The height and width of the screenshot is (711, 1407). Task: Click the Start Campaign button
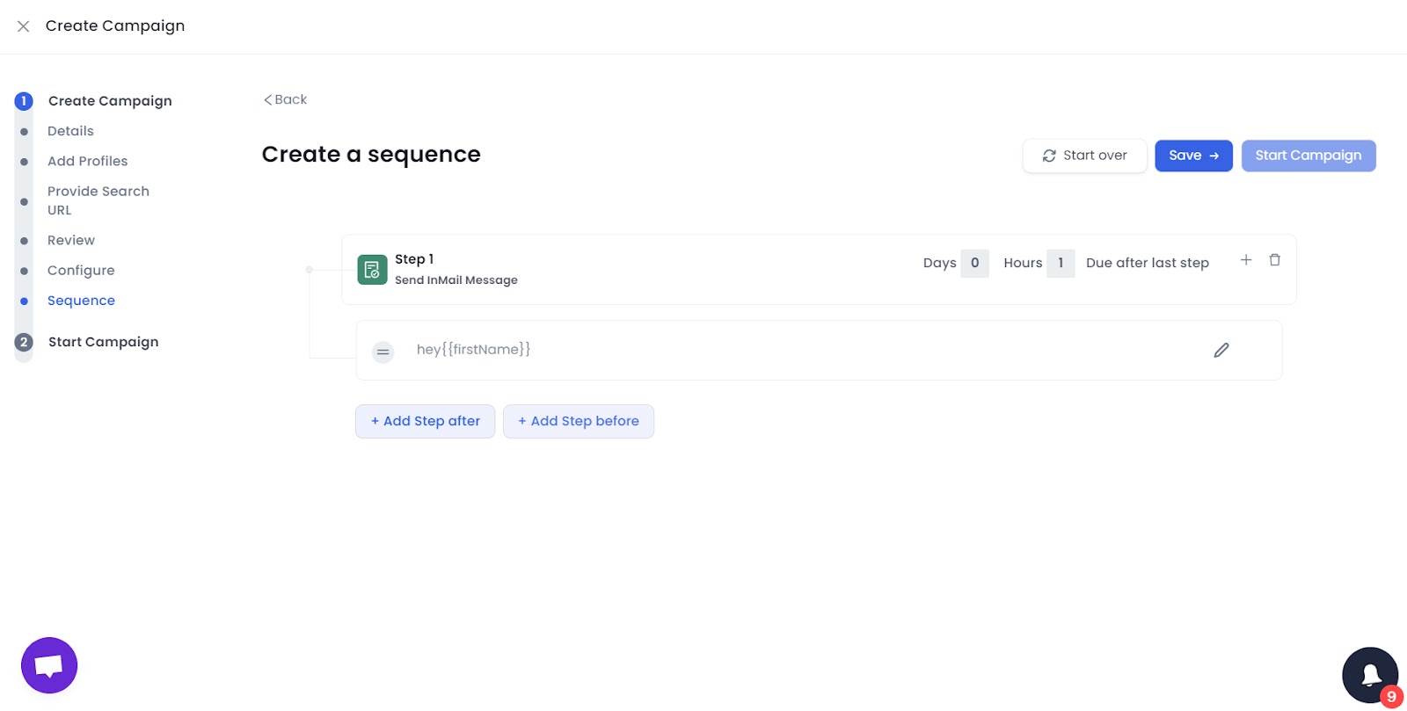[x=1309, y=156]
